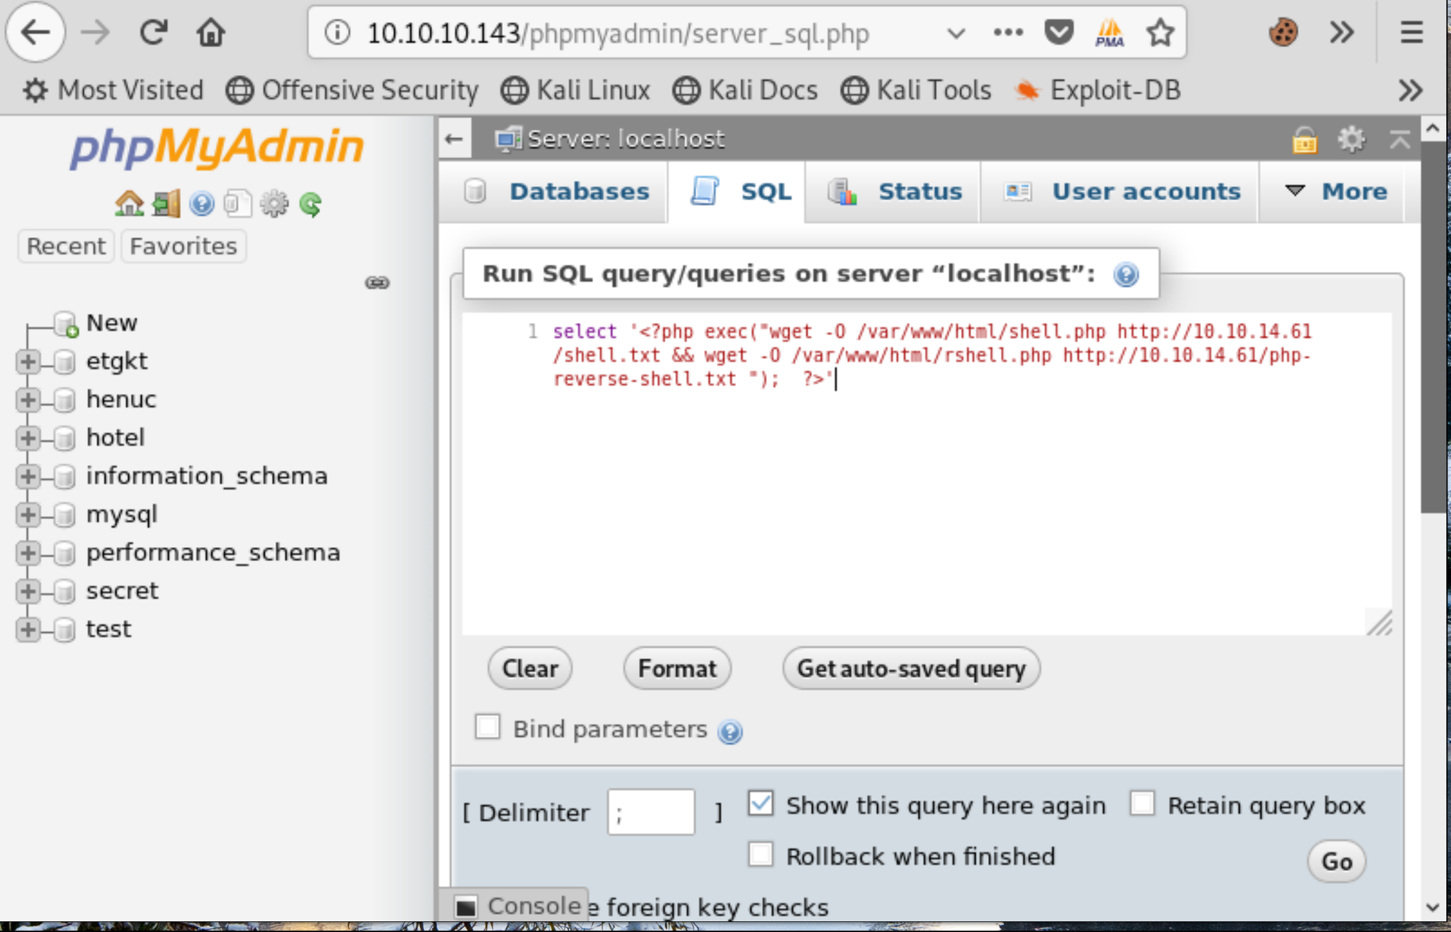Viewport: 1451px width, 932px height.
Task: Open Offensive Security bookmark
Action: pyautogui.click(x=352, y=90)
